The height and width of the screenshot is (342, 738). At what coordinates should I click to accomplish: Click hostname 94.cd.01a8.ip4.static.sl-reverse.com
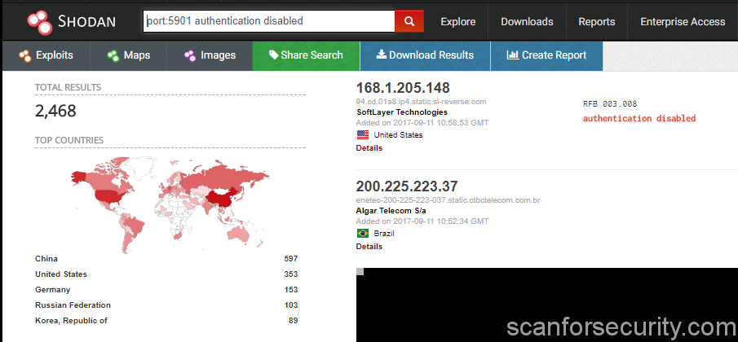tap(422, 102)
